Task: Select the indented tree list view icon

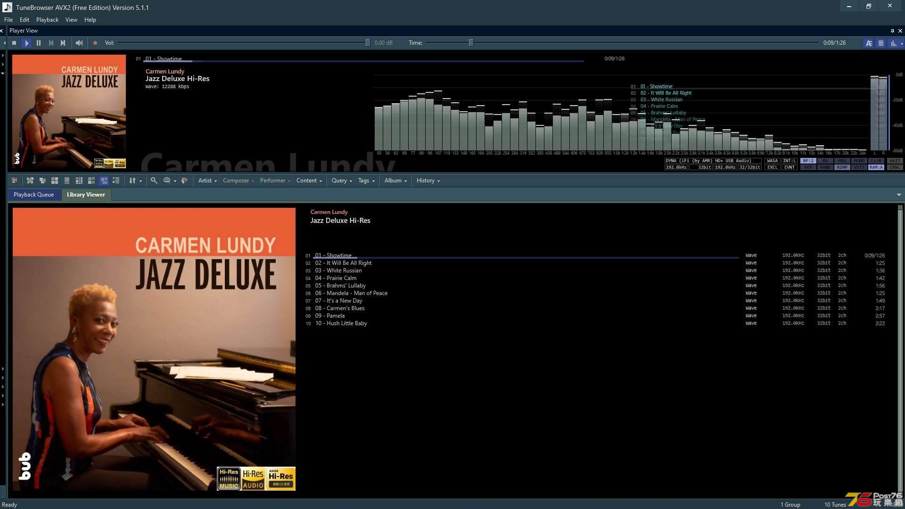Action: pyautogui.click(x=116, y=181)
